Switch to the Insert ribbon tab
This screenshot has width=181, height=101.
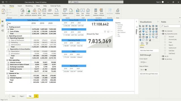[20, 6]
